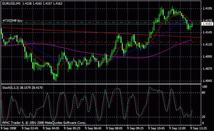Click the WHC Trader 4 copyright text
Viewport: 214px width, 131px height.
[x=44, y=123]
